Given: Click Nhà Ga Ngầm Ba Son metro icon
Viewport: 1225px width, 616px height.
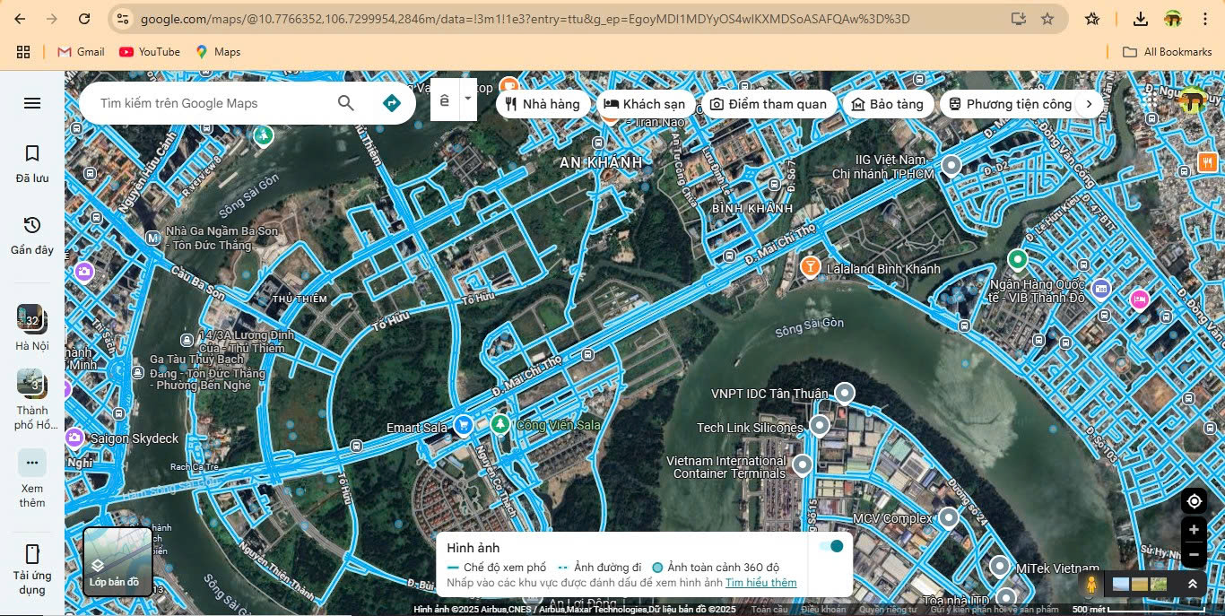Looking at the screenshot, I should coord(153,238).
